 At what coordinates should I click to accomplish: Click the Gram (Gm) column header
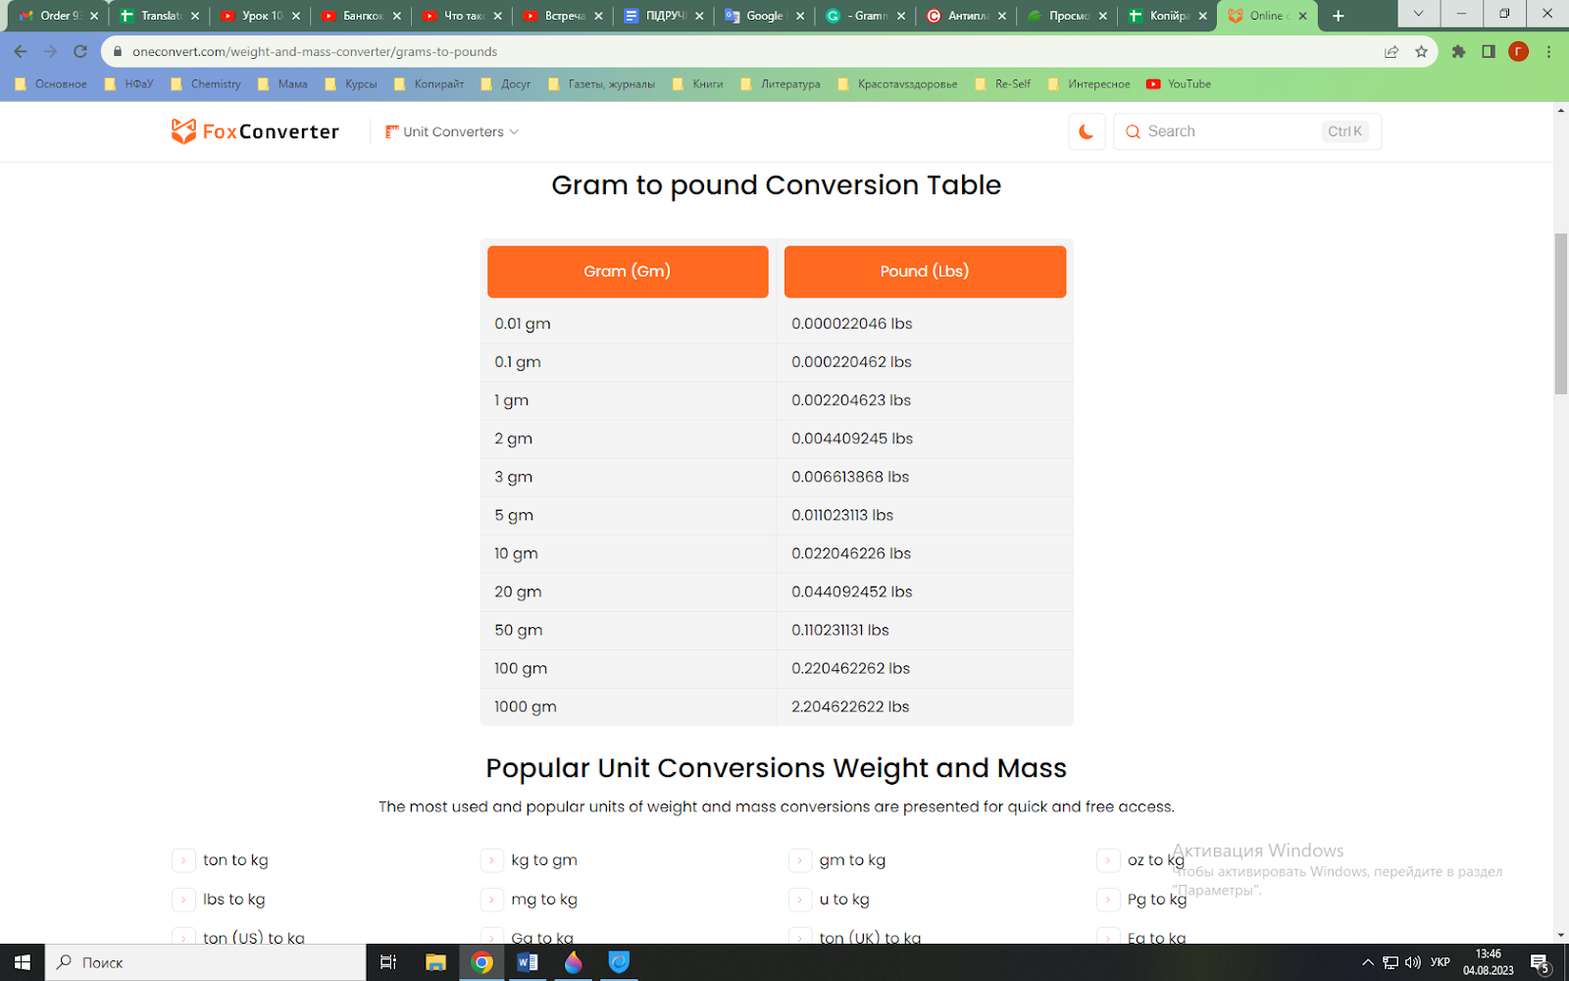tap(628, 272)
